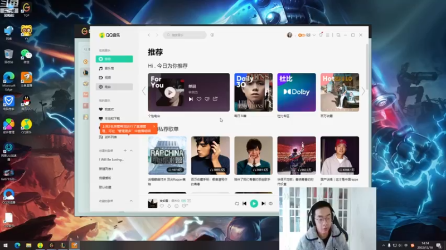Open 电台 in the sidebar

pyautogui.click(x=114, y=87)
